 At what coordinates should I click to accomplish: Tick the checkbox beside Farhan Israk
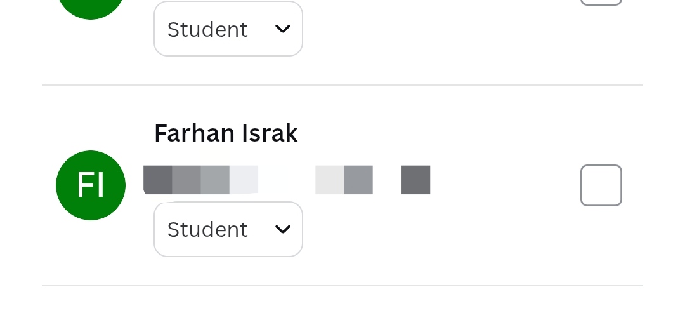[601, 185]
